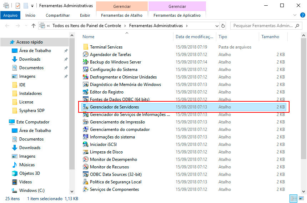Screen dimensions: 307x203
Task: Click the Iniciador iSCSI icon
Action: [x=86, y=144]
